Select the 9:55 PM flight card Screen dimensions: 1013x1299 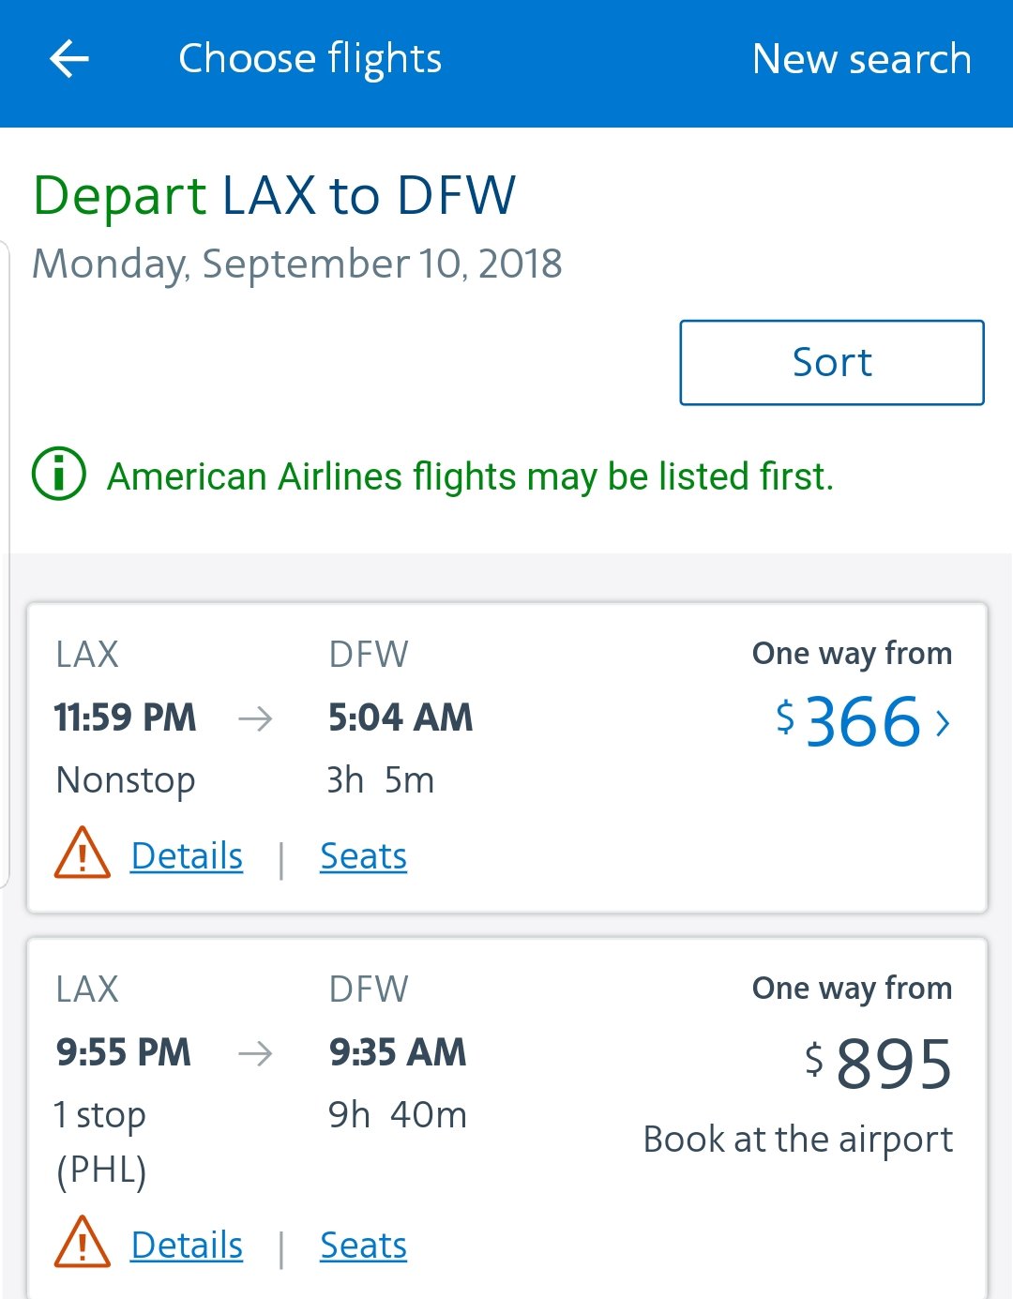(x=507, y=1118)
